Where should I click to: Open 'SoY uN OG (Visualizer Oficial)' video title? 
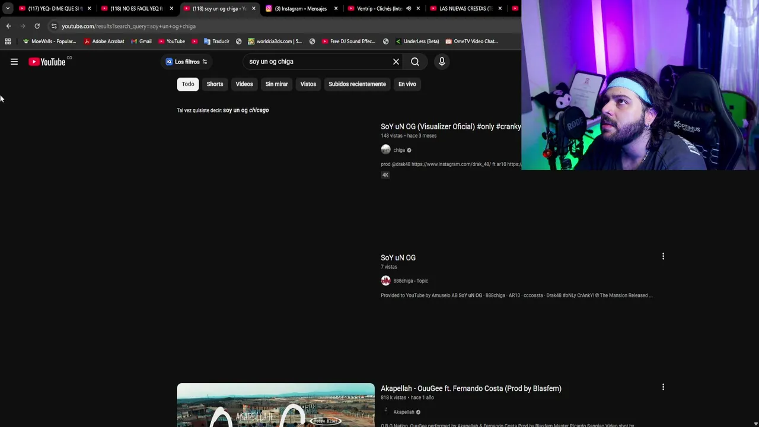tap(451, 126)
